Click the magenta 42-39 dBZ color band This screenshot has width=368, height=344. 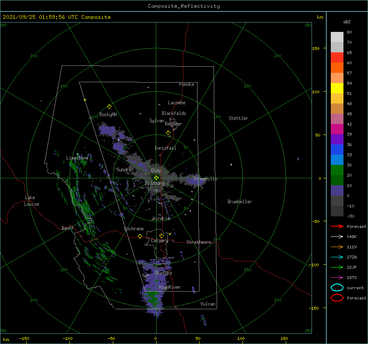click(x=337, y=129)
